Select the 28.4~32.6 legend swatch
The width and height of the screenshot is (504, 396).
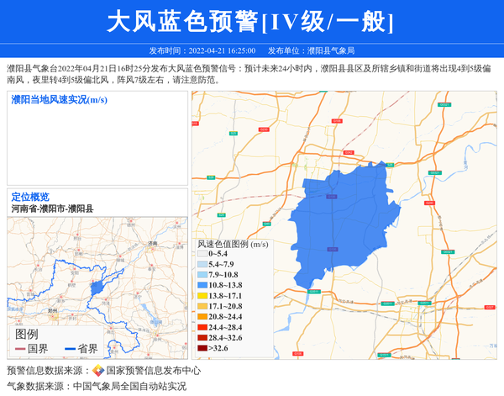click(x=202, y=337)
